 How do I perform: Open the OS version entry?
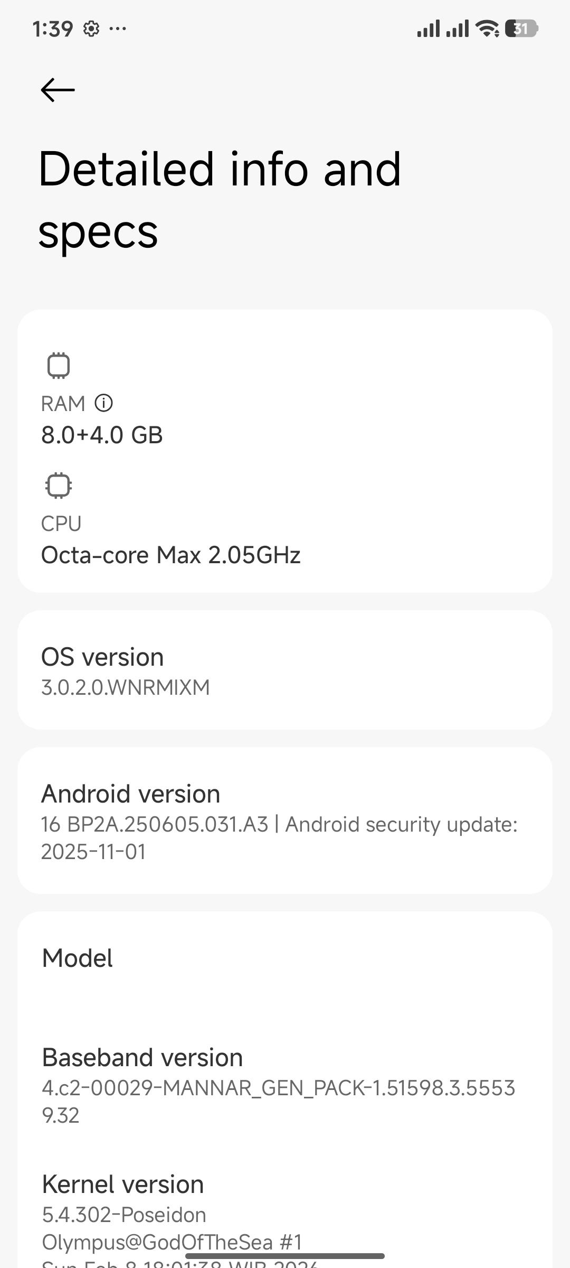pyautogui.click(x=285, y=670)
